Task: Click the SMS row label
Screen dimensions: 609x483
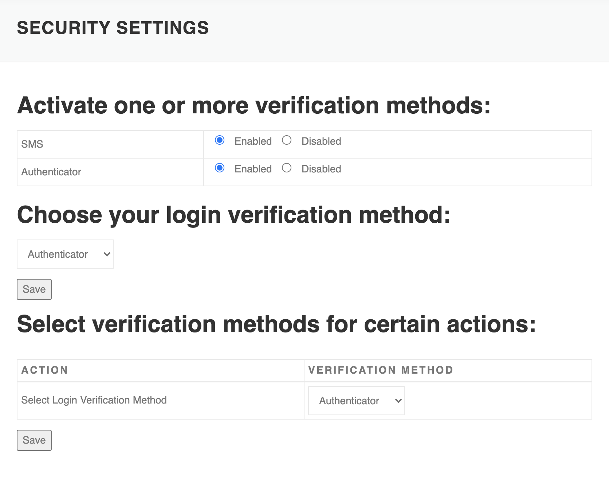Action: point(32,144)
